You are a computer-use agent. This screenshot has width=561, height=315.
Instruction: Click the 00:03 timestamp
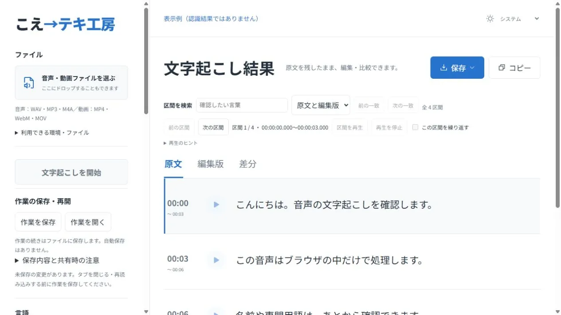pos(178,259)
